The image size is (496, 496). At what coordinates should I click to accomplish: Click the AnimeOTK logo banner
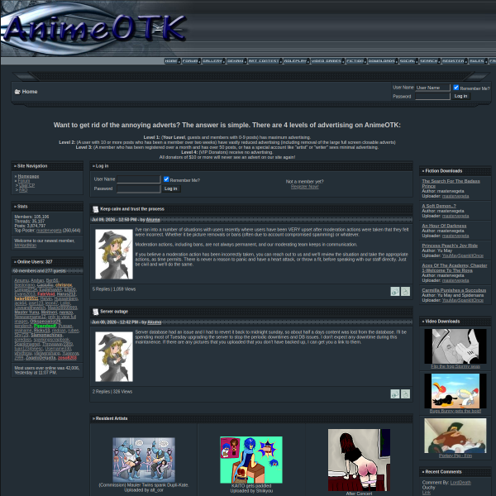pyautogui.click(x=95, y=28)
